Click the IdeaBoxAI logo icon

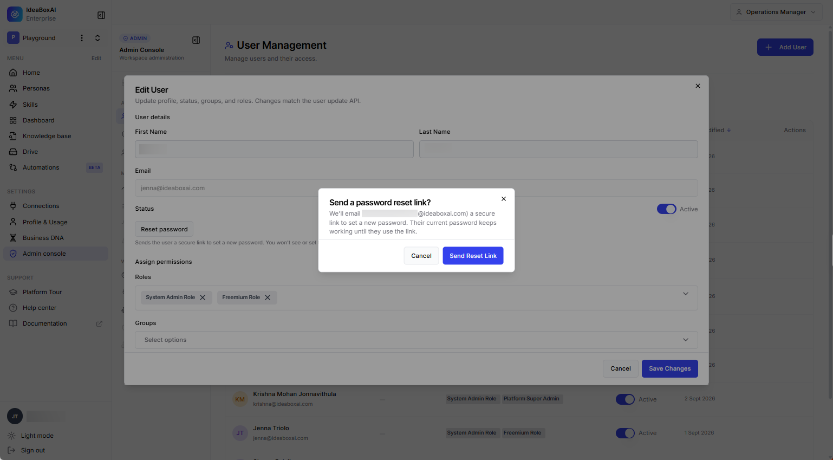(15, 14)
